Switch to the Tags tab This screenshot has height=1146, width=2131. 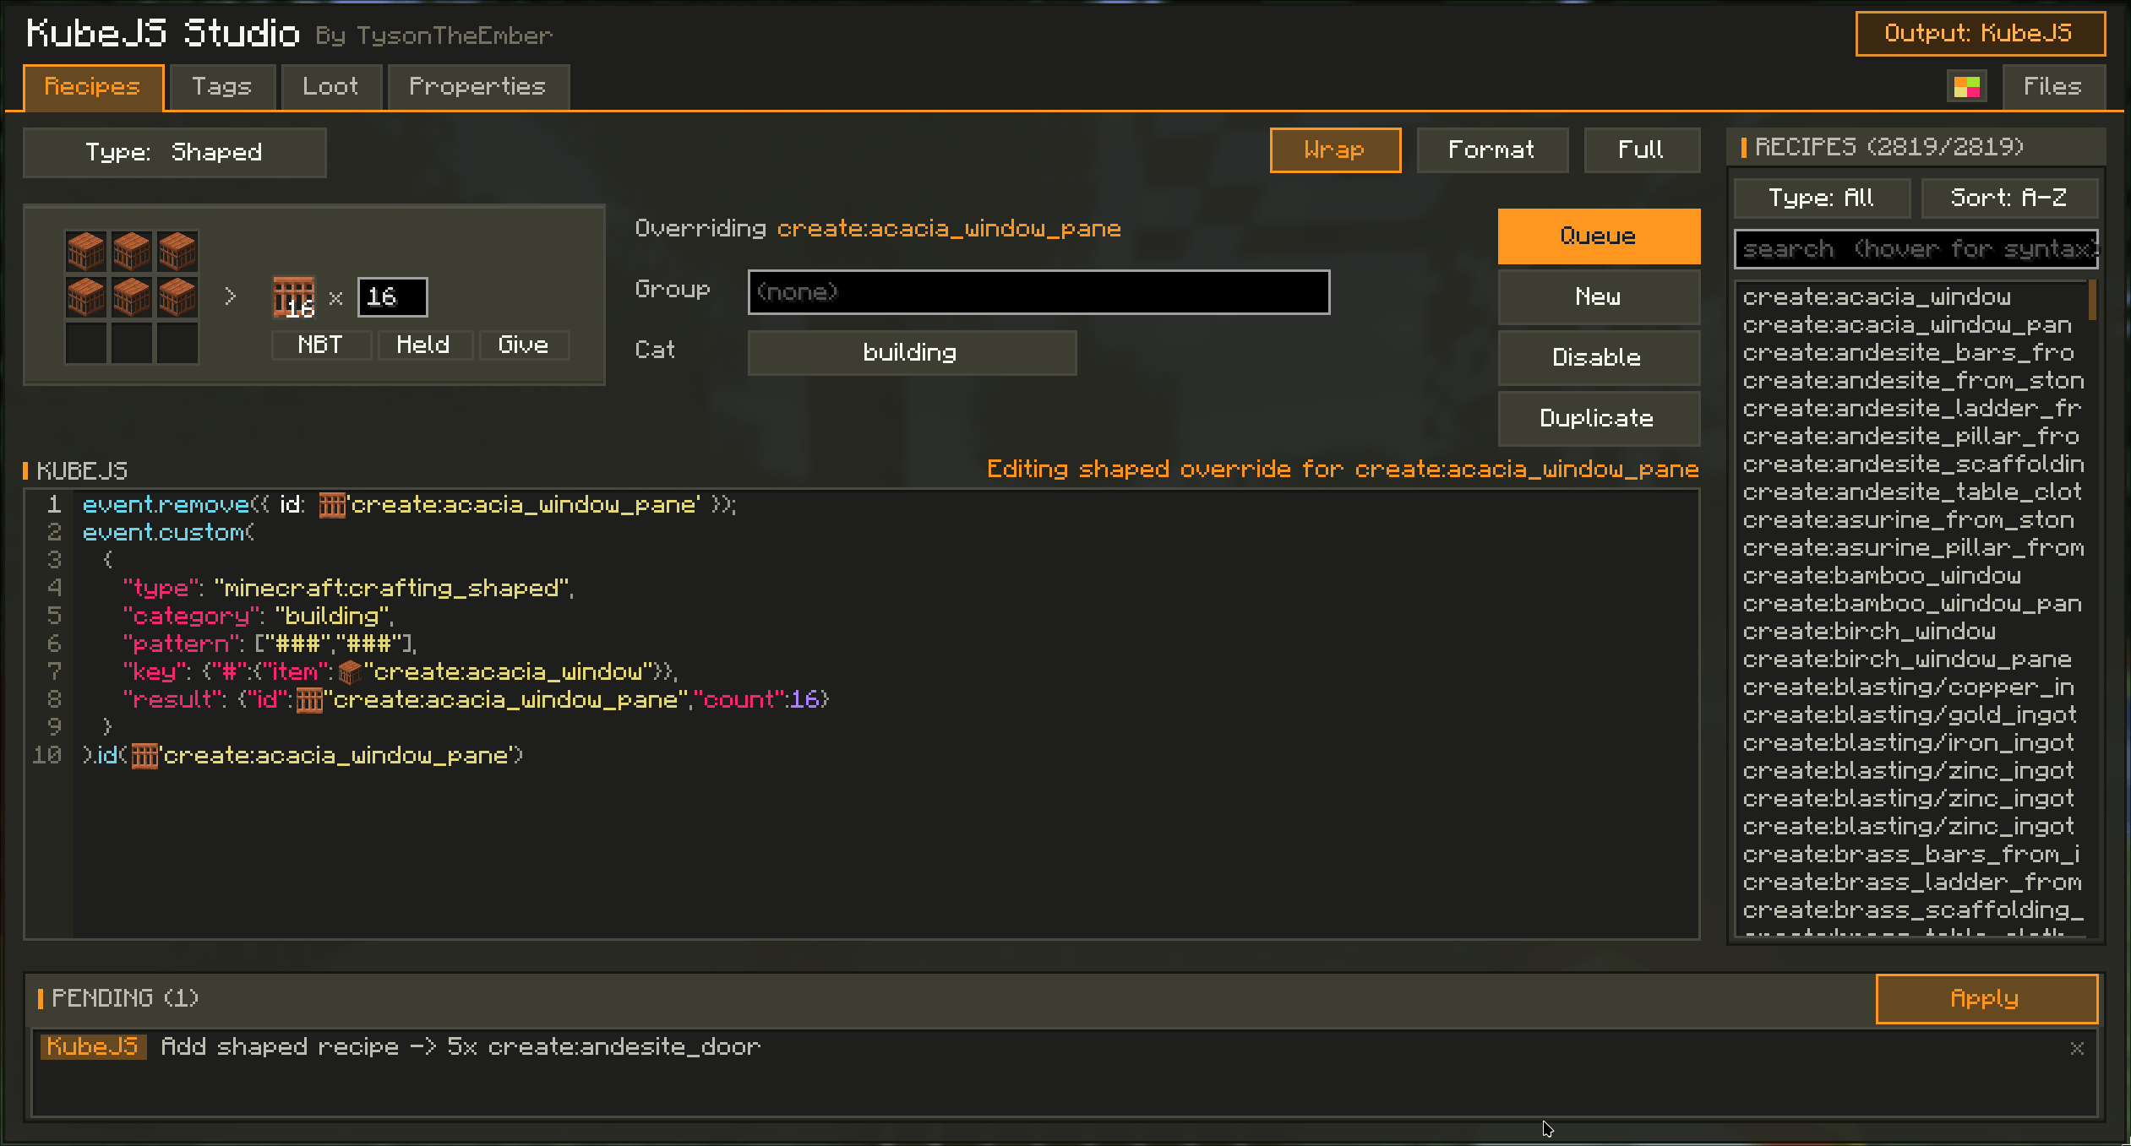pos(222,87)
